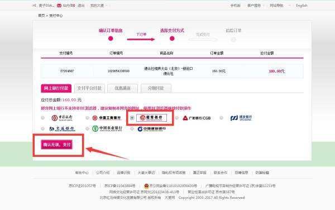Click the 京公网安备 registration number link
Image resolution: width=335 pixels, height=210 pixels.
point(173,186)
